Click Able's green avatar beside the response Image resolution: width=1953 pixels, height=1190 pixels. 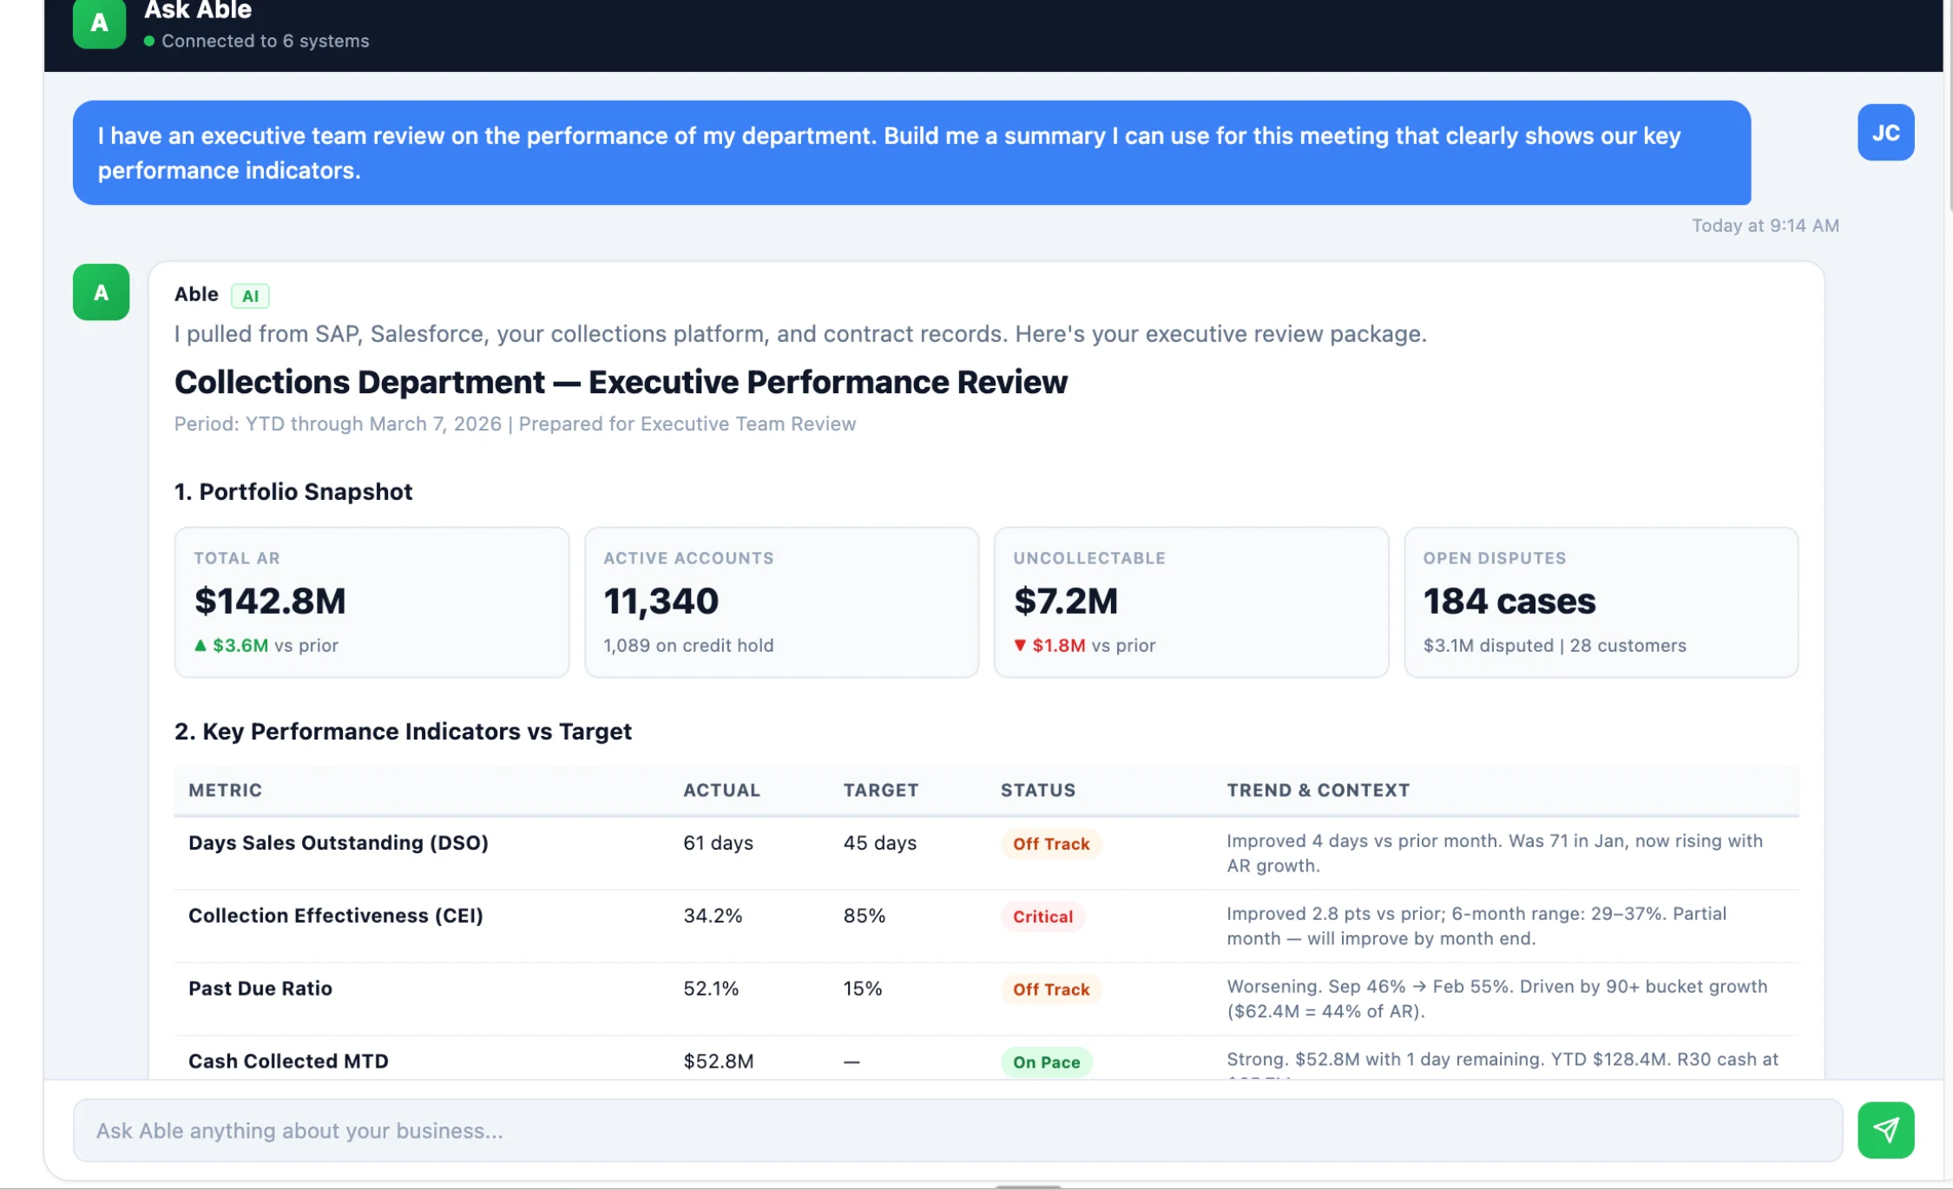[x=101, y=292]
